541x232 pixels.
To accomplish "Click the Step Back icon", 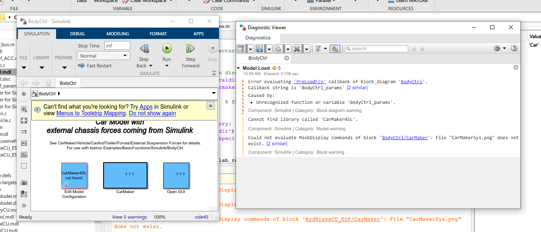I will click(x=144, y=49).
